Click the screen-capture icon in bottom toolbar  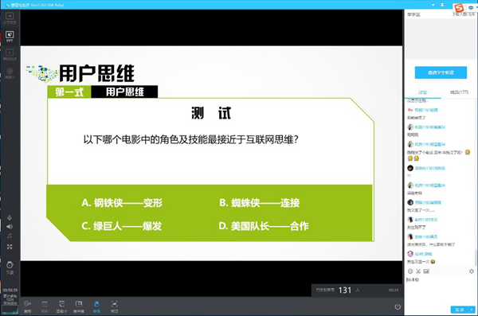tap(114, 306)
